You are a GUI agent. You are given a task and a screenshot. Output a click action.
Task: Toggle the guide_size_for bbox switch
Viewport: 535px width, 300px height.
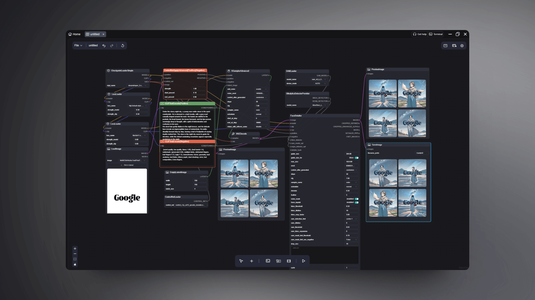pyautogui.click(x=356, y=158)
